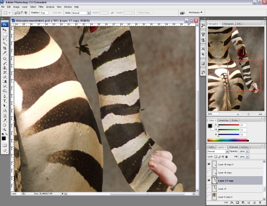This screenshot has width=267, height=206.
Task: Select the Clone Stamp tool
Action: (4, 68)
